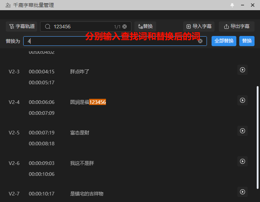Play subtitle V2-6 preview
The width and height of the screenshot is (260, 202).
click(x=243, y=161)
